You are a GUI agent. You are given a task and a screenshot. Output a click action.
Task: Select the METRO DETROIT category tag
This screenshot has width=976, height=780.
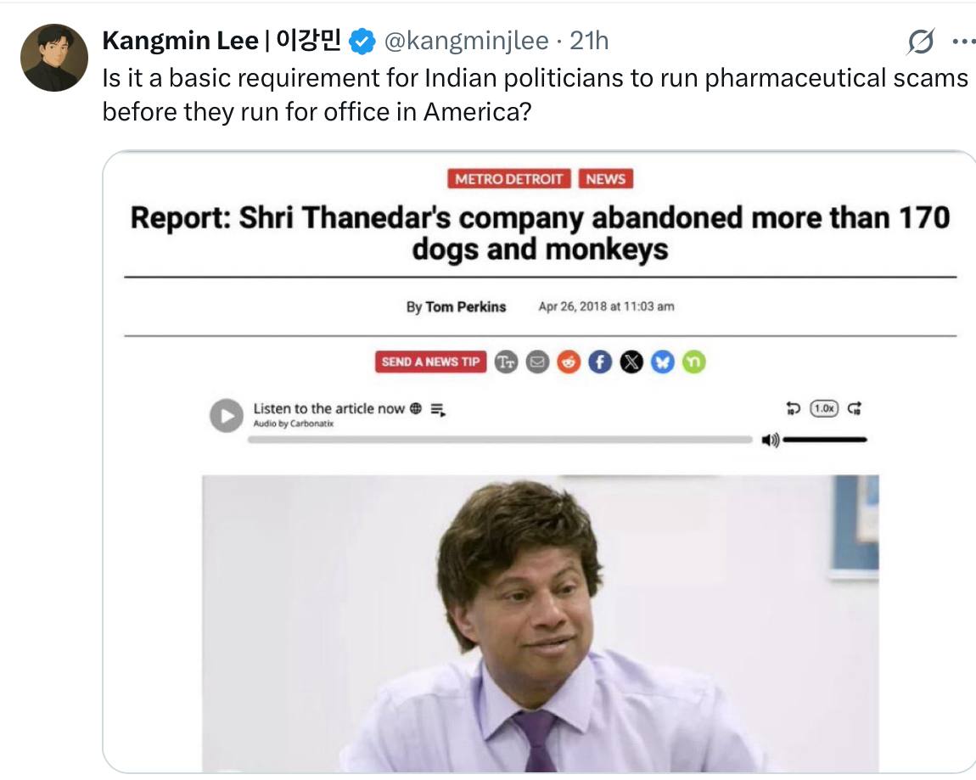(x=508, y=179)
